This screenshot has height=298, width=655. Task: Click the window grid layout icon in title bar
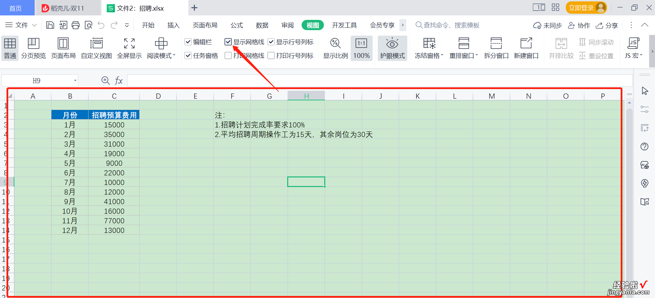555,8
